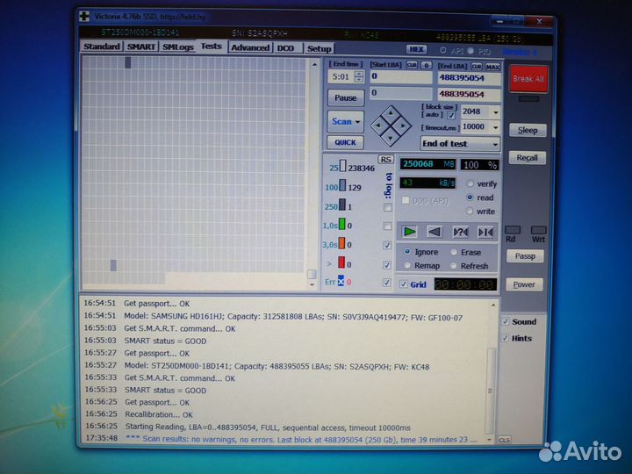Select the PIO mode radio button
Viewport: 632px width, 474px height.
[470, 51]
